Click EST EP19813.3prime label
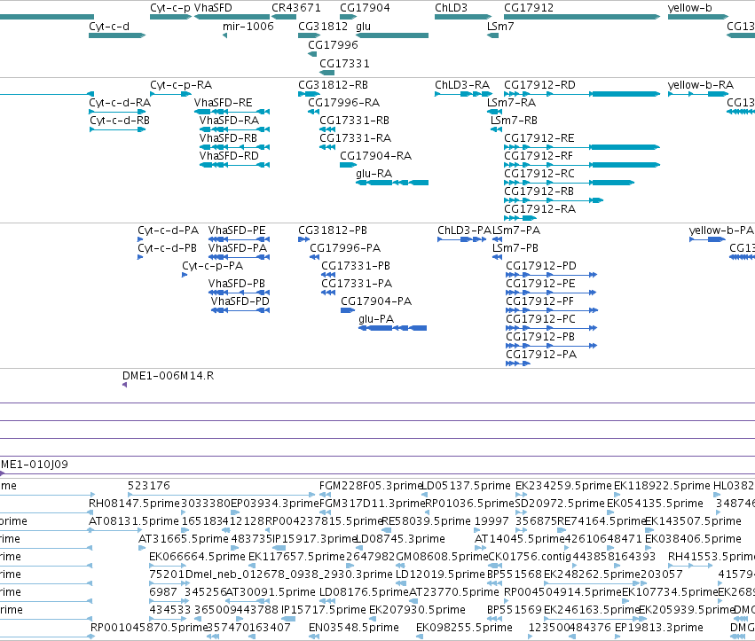 pyautogui.click(x=658, y=628)
